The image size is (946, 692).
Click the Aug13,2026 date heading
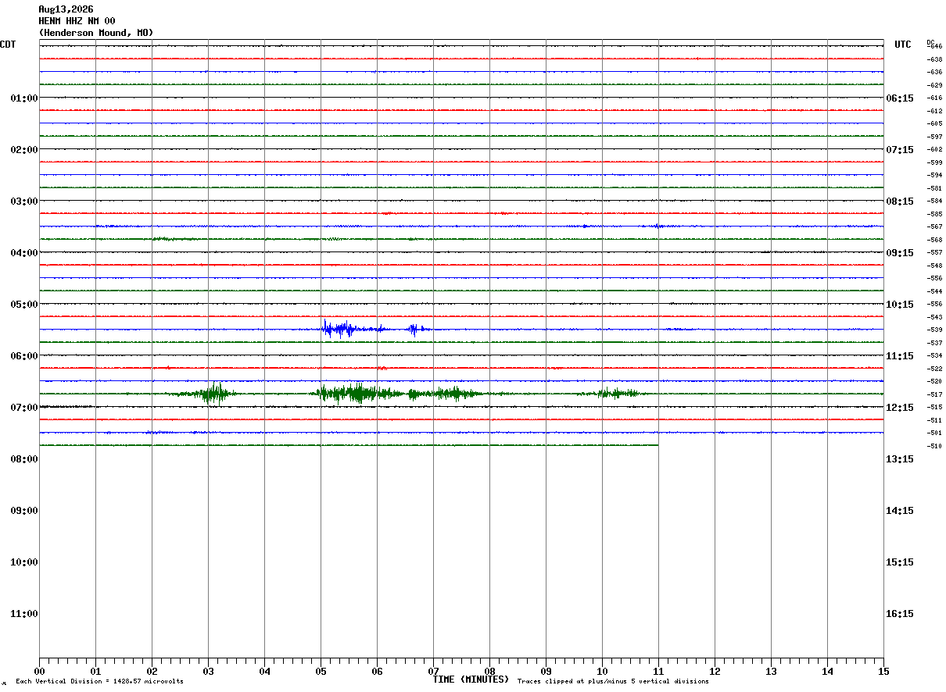coord(66,9)
